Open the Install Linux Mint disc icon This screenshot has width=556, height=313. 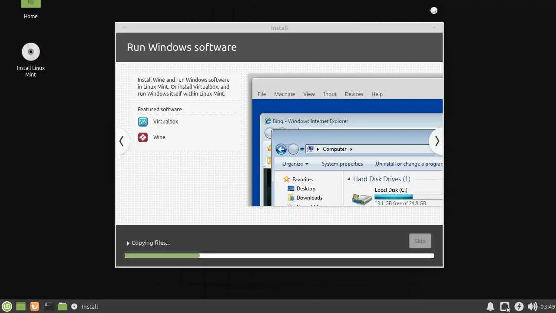pos(31,52)
